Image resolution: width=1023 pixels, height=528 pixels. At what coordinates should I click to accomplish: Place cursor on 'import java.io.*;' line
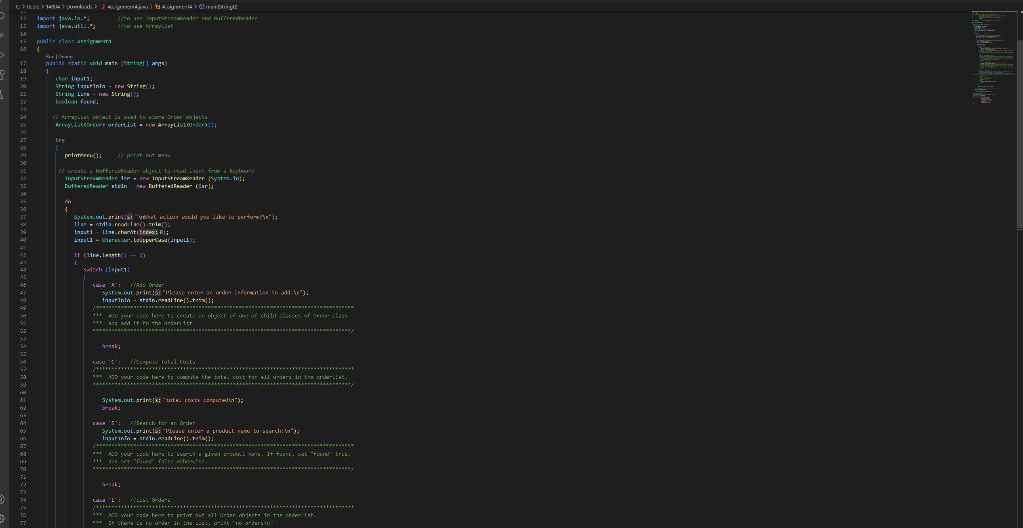[63, 18]
